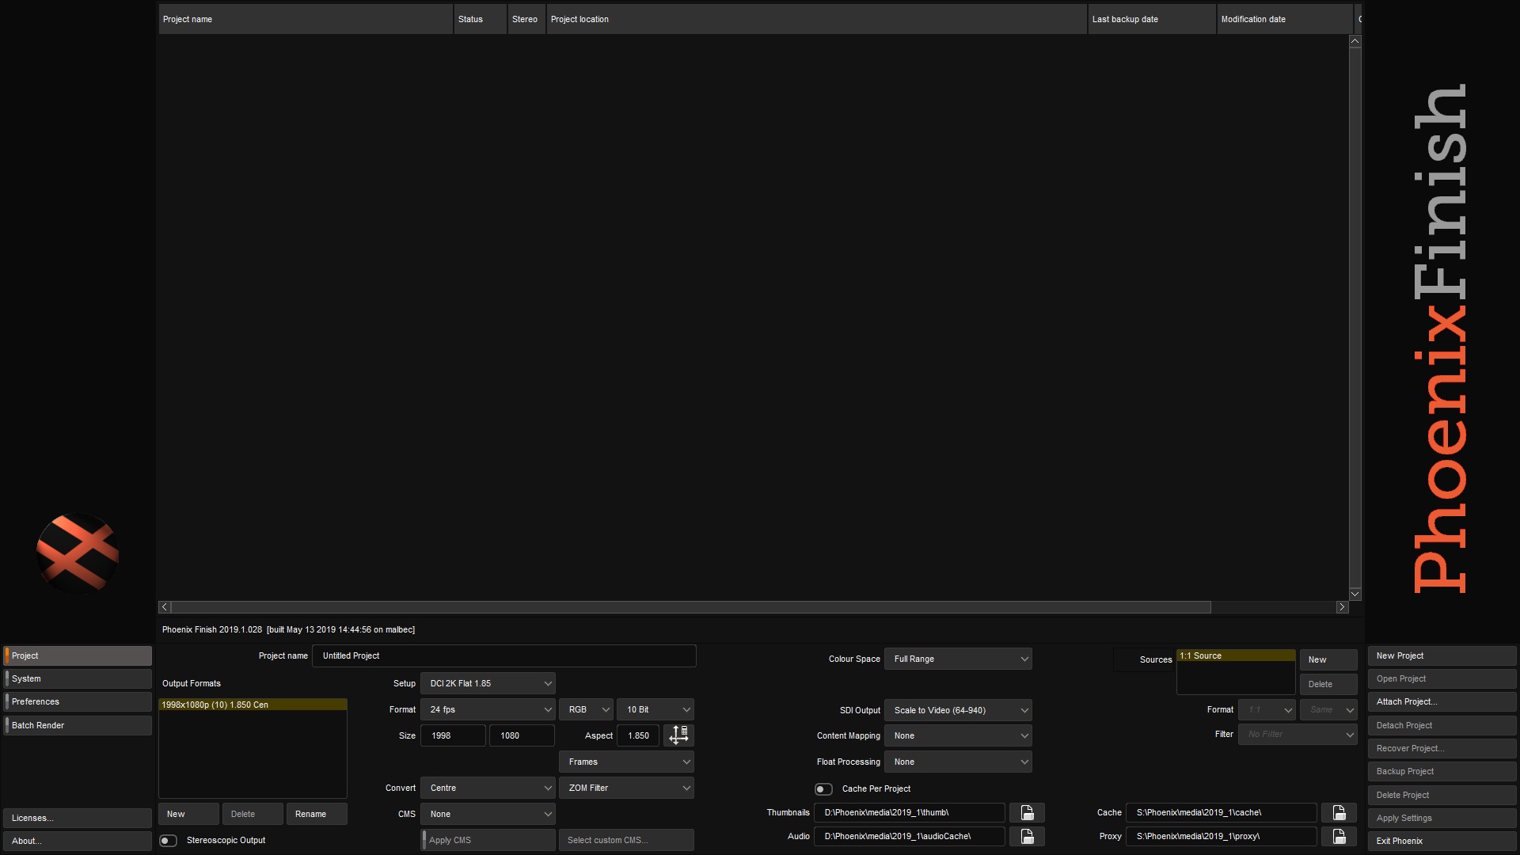The image size is (1520, 855).
Task: Select the 1:1 Source entry
Action: [1236, 655]
